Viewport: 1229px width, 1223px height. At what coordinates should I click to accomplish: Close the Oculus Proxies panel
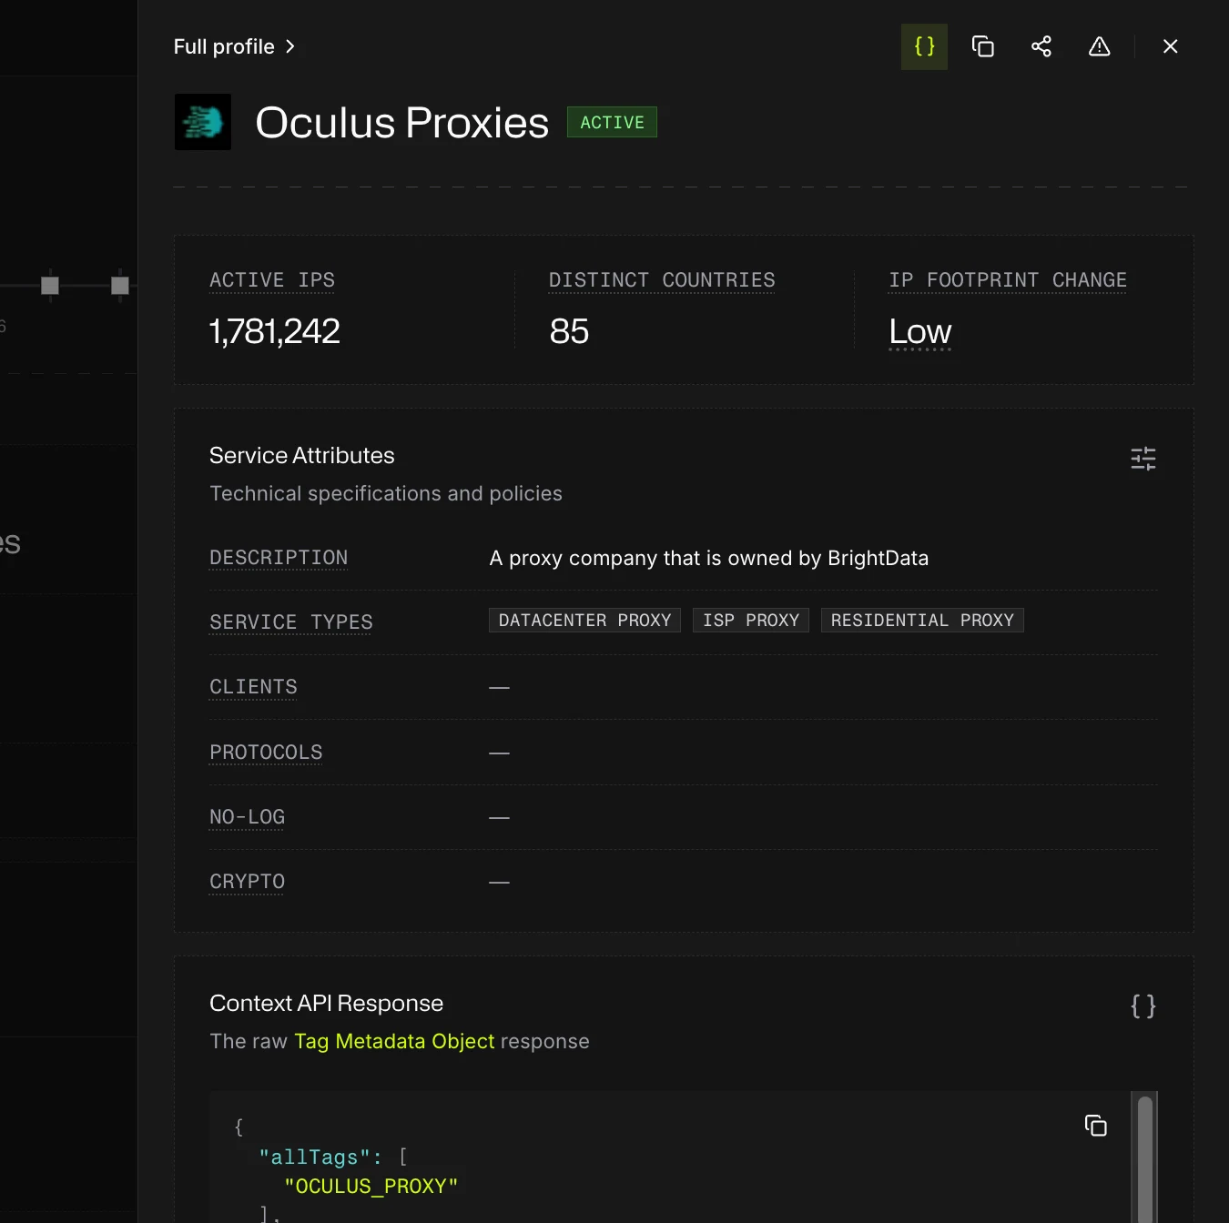tap(1171, 46)
